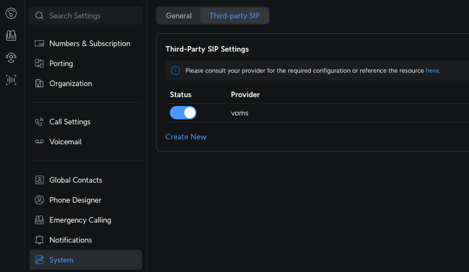Open the 'here' resource link
This screenshot has height=272, width=469.
[432, 70]
